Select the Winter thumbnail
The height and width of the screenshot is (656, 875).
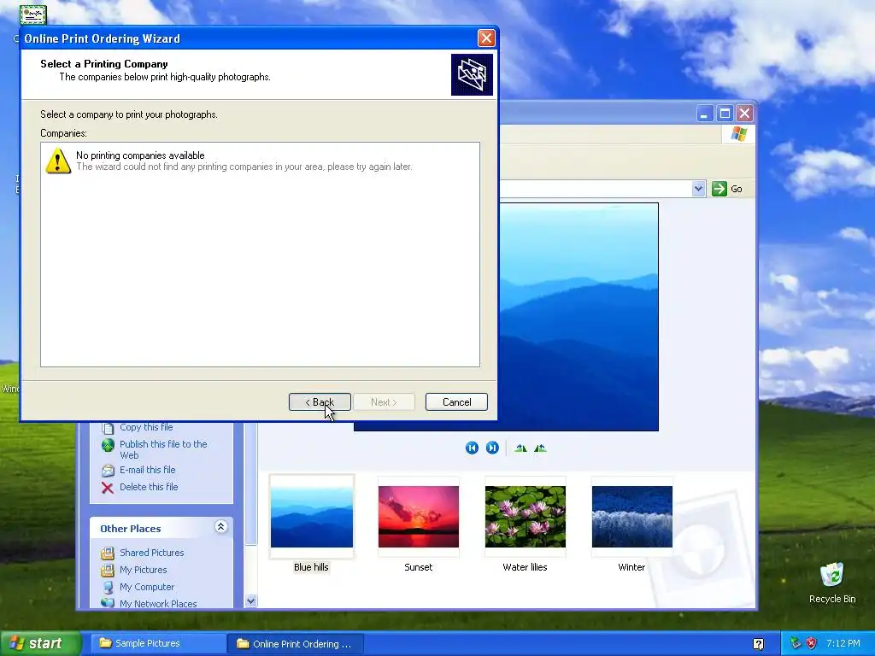click(x=631, y=517)
